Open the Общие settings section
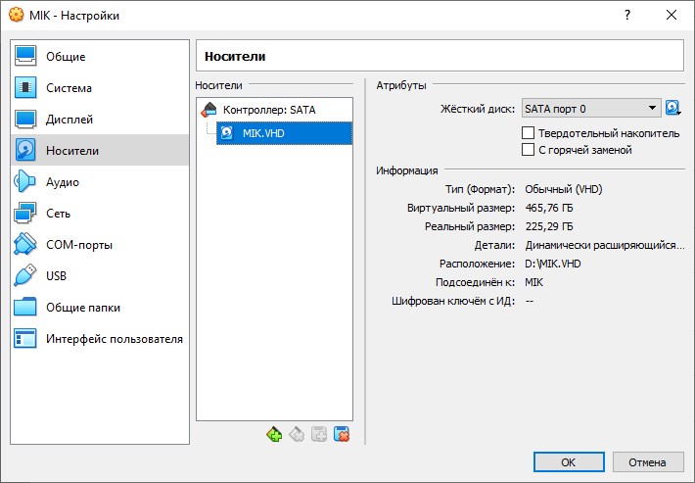This screenshot has height=483, width=695. point(66,57)
